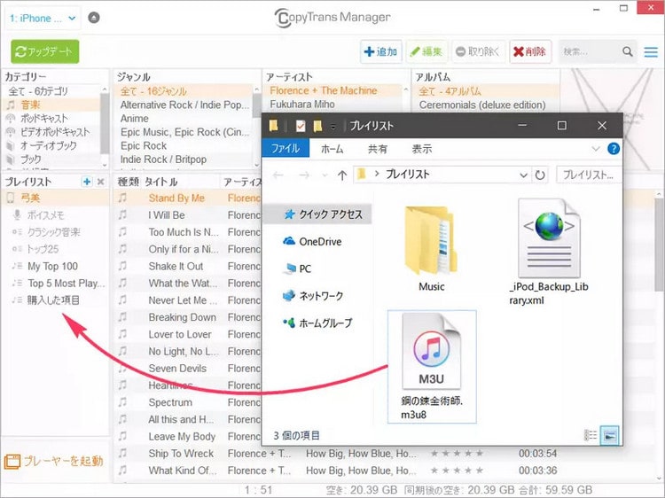Select the ブック category
The height and width of the screenshot is (498, 665).
[x=51, y=159]
